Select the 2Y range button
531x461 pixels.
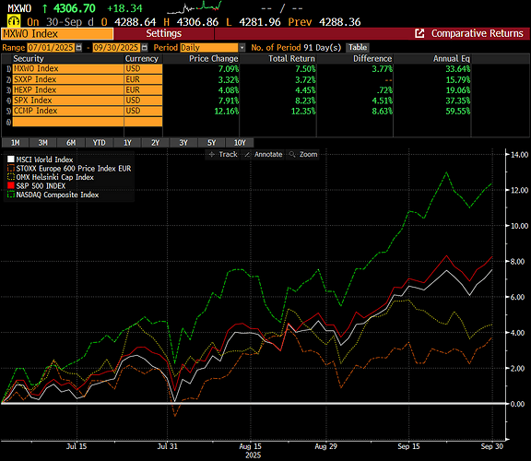(x=156, y=143)
